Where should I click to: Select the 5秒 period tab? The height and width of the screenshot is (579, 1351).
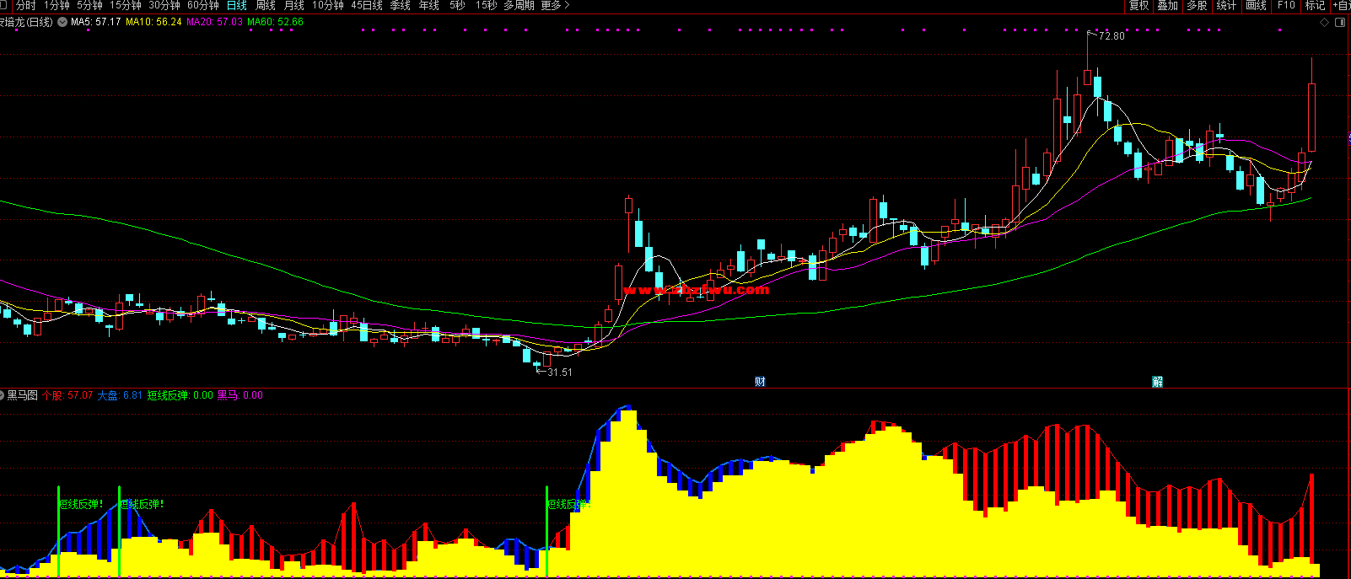click(457, 5)
